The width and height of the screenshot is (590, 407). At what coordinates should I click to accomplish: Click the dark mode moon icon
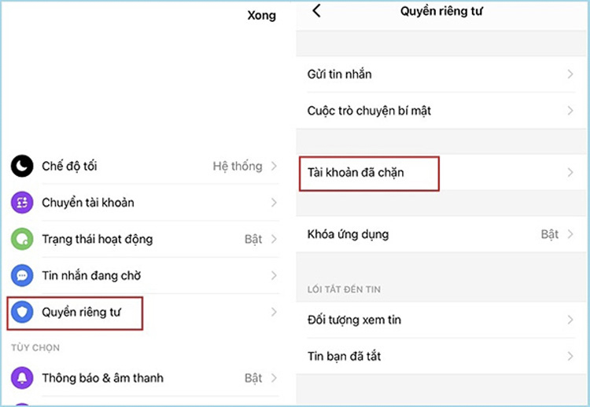[22, 166]
